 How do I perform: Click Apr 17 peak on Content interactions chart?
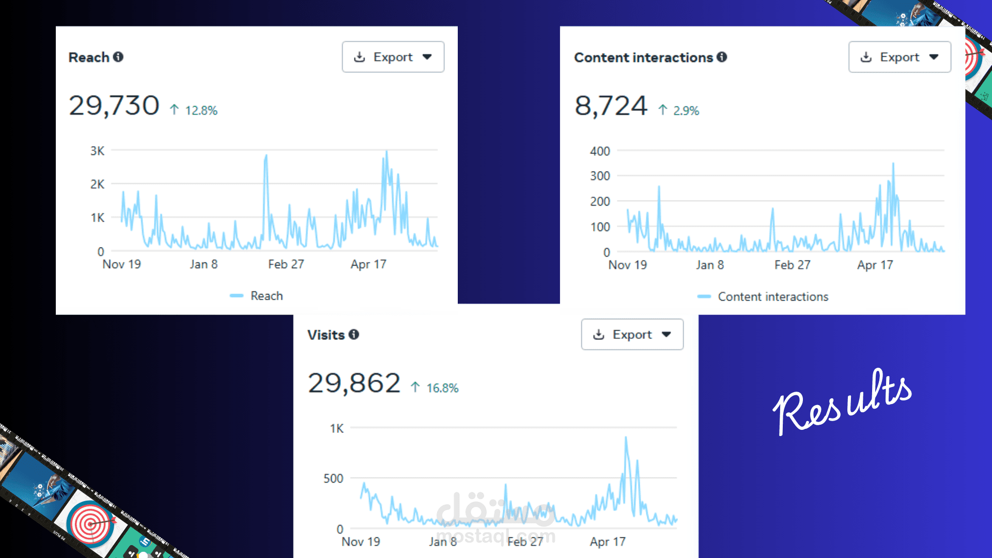coord(893,165)
